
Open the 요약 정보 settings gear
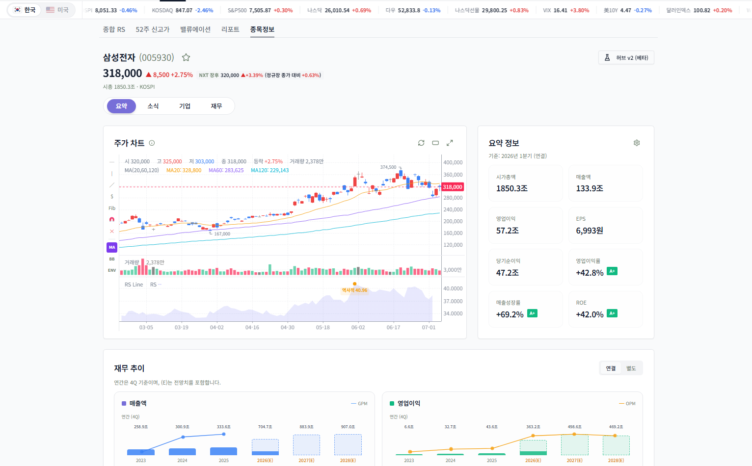637,143
